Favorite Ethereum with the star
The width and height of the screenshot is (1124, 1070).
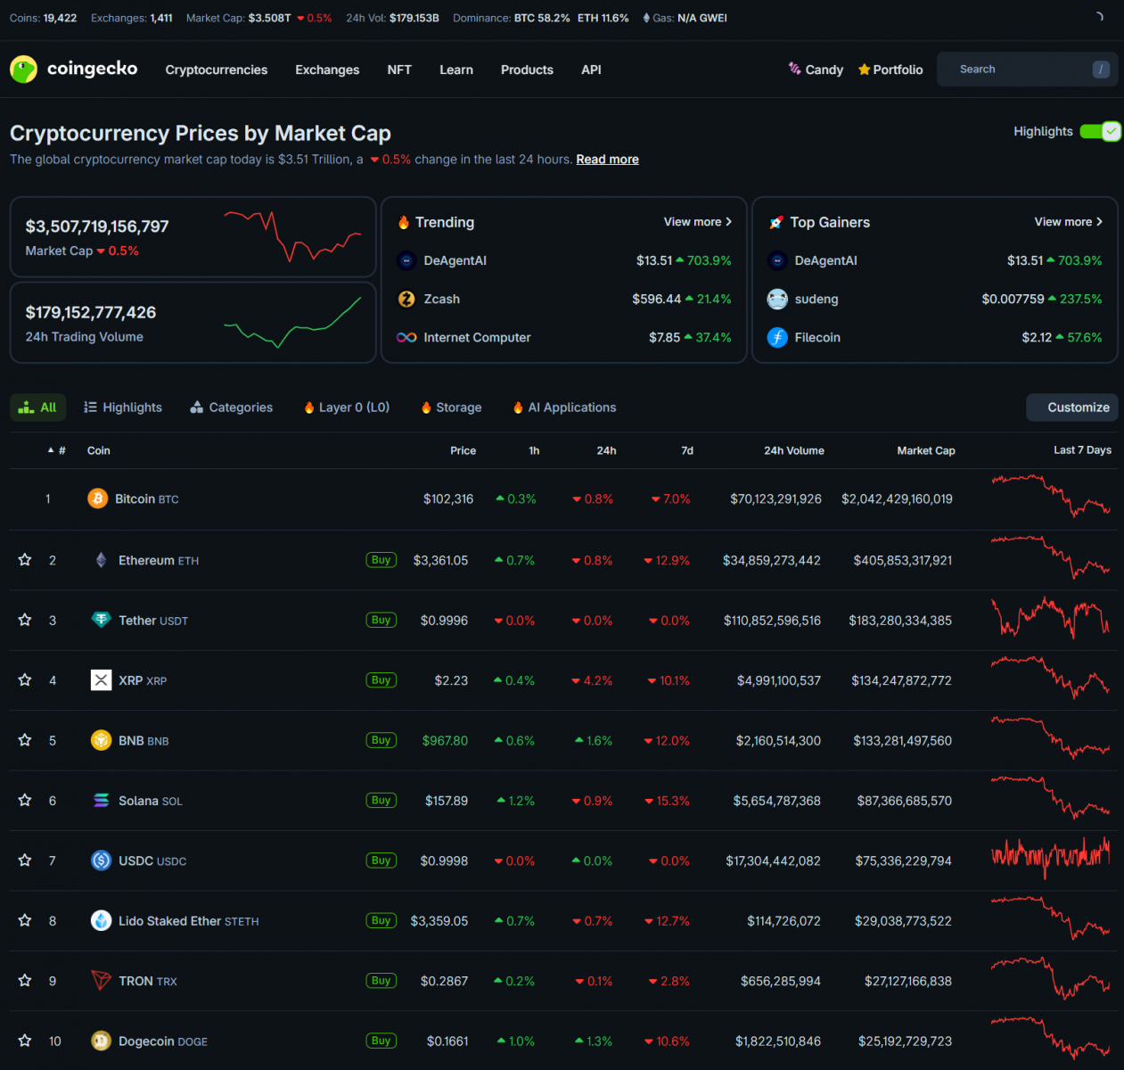click(25, 560)
